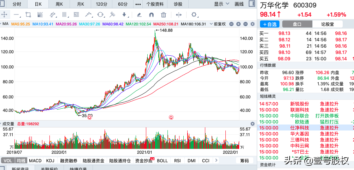
Task: Toggle the magnet snap tool
Action: [x=152, y=15]
